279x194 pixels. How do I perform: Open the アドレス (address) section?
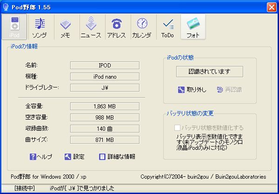[x=117, y=27]
